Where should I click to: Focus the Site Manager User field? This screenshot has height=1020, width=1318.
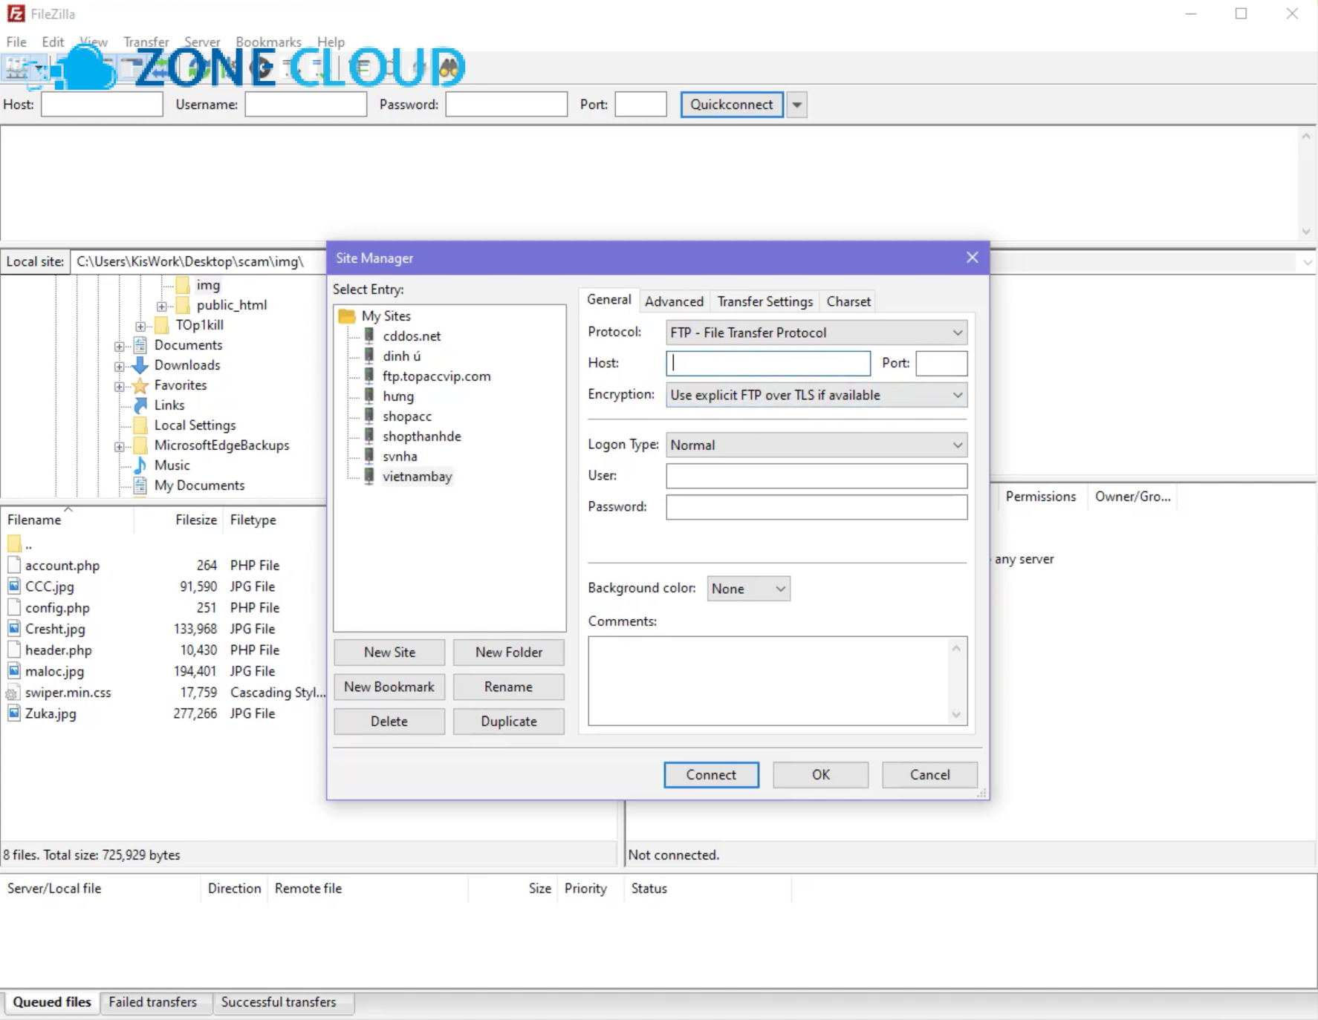[x=817, y=476]
